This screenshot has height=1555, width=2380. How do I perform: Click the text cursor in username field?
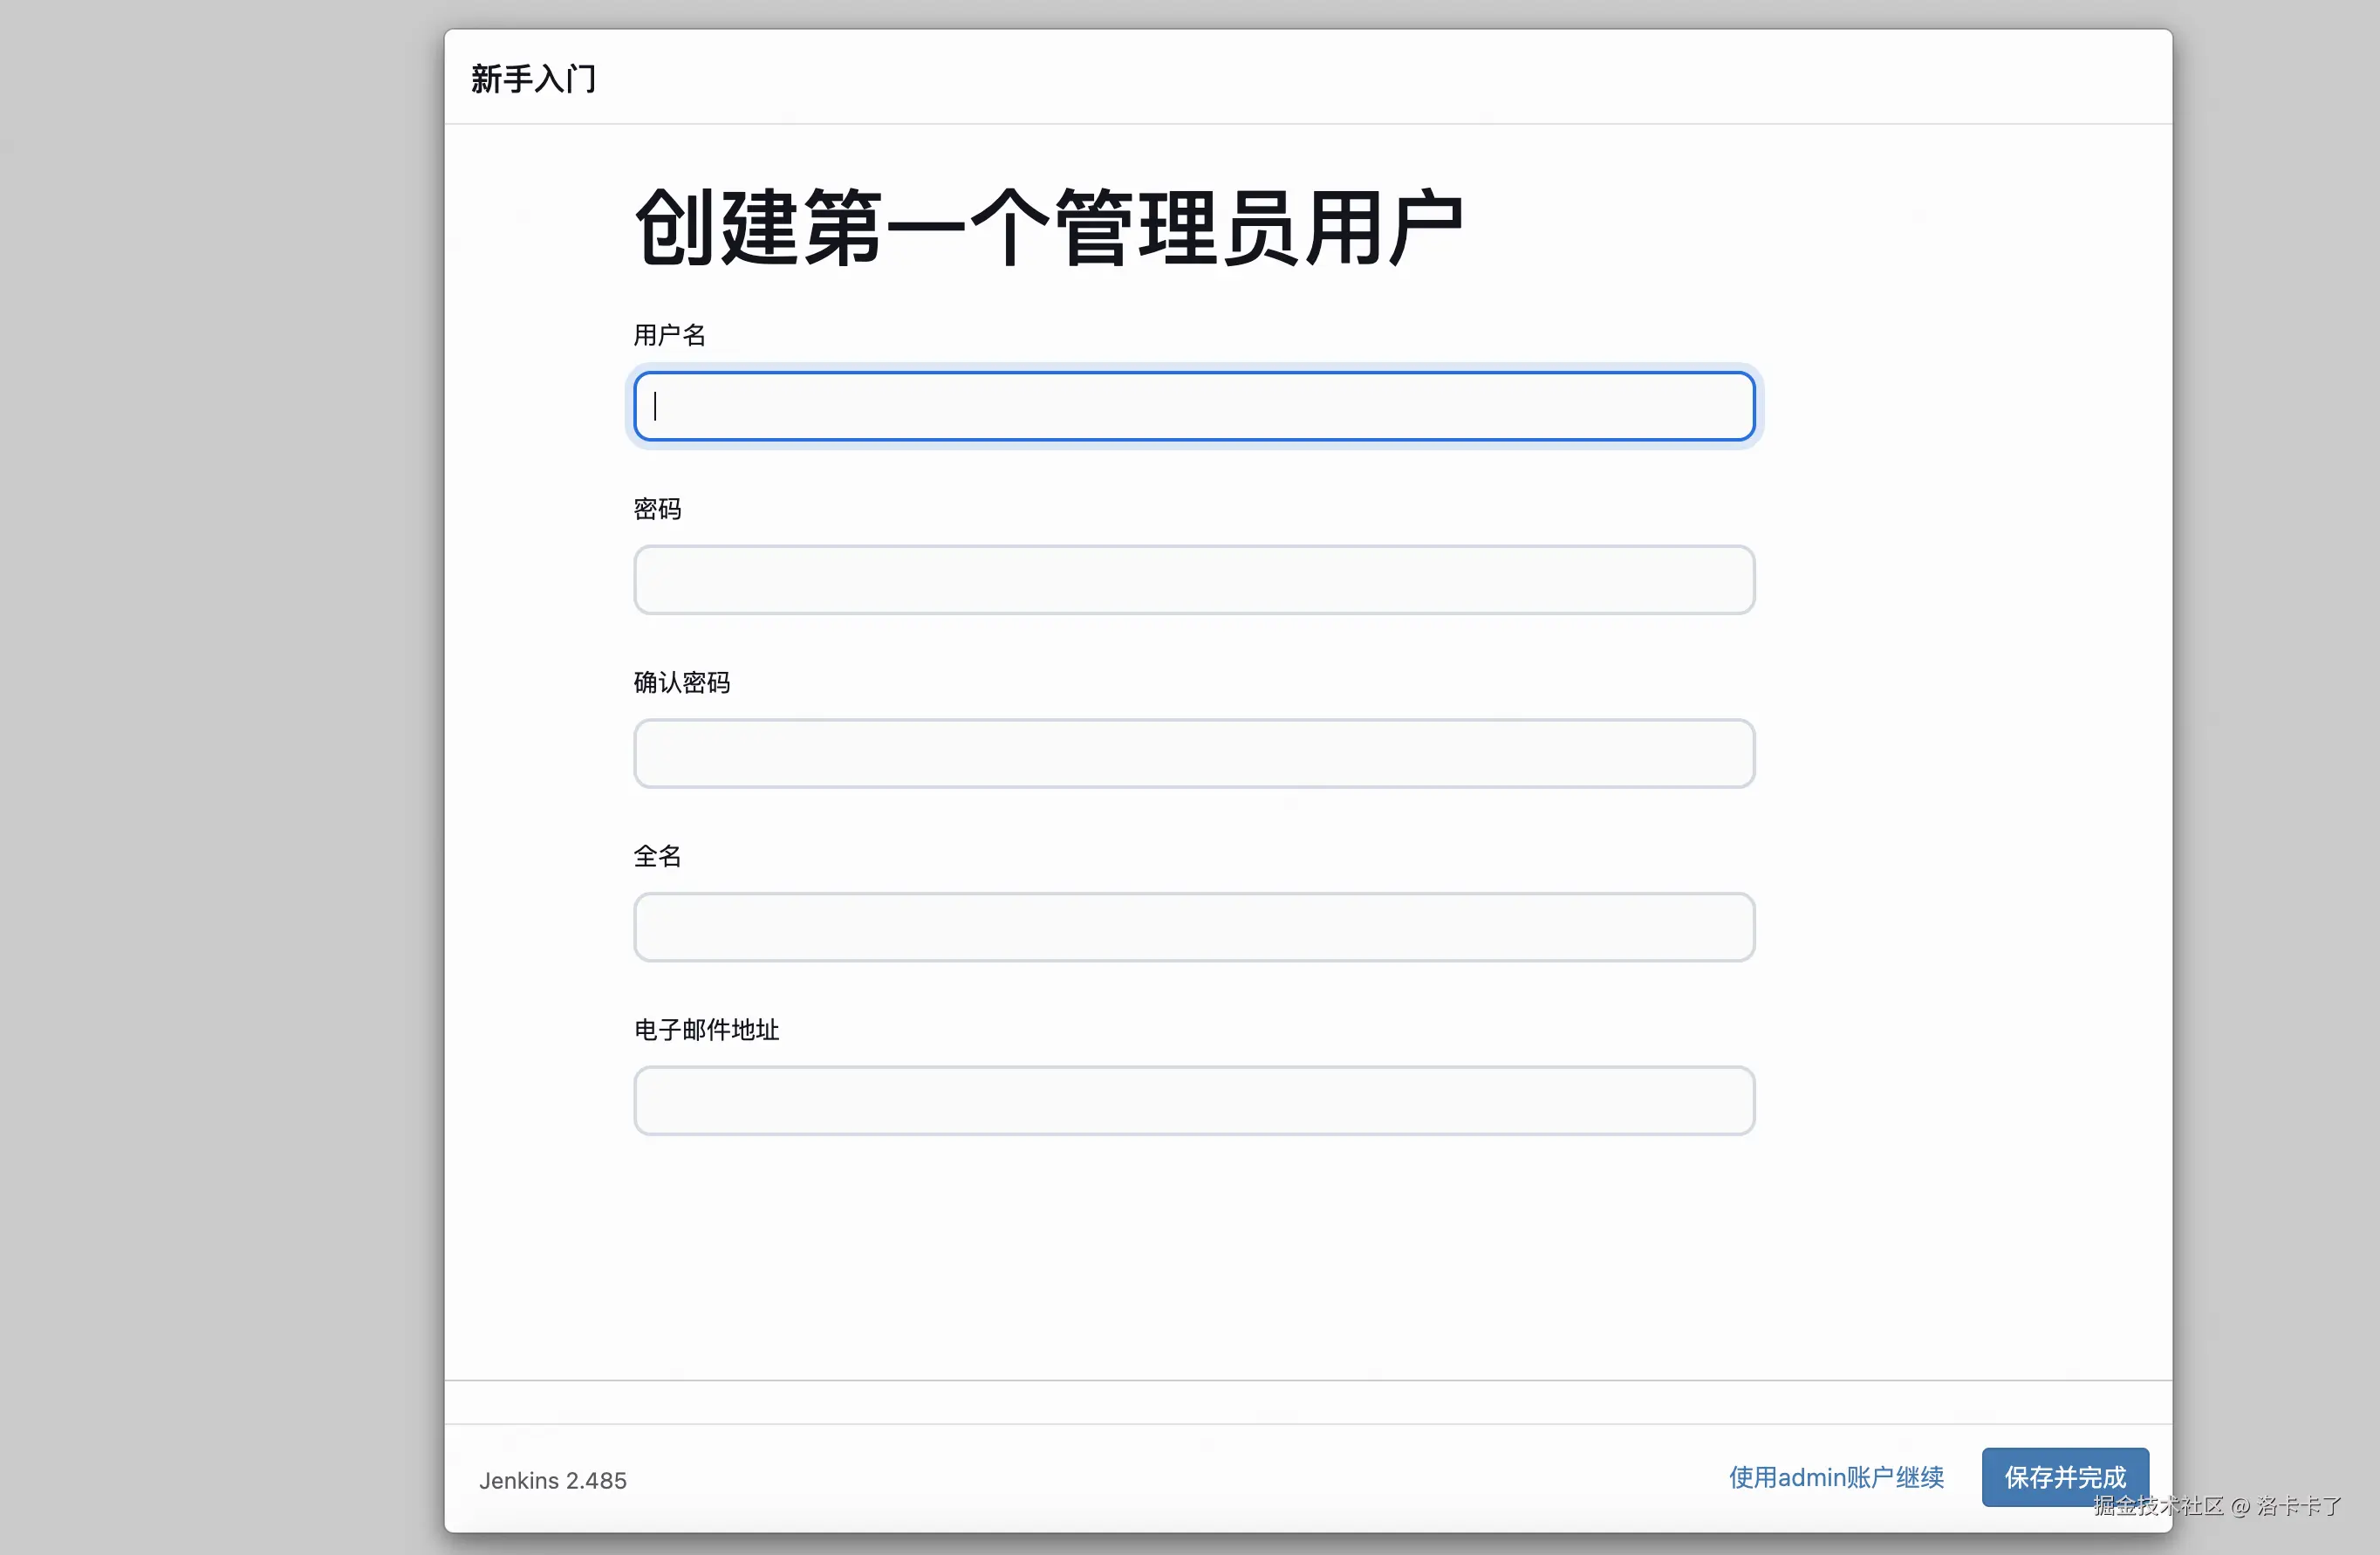click(x=656, y=406)
